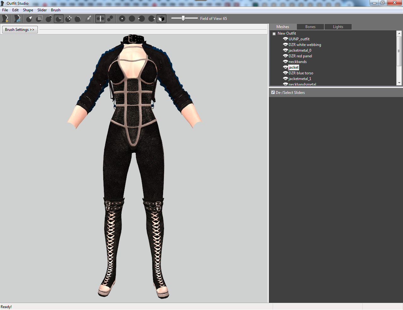Viewport: 403px width, 310px height.
Task: Click the New Project icon with star
Action: [x=5, y=19]
